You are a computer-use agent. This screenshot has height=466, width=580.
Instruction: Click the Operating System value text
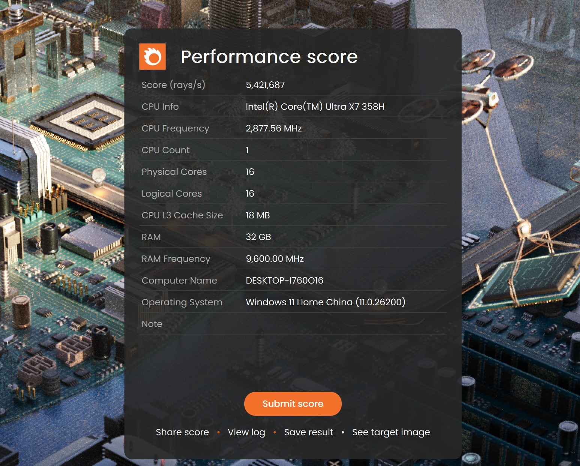tap(325, 302)
